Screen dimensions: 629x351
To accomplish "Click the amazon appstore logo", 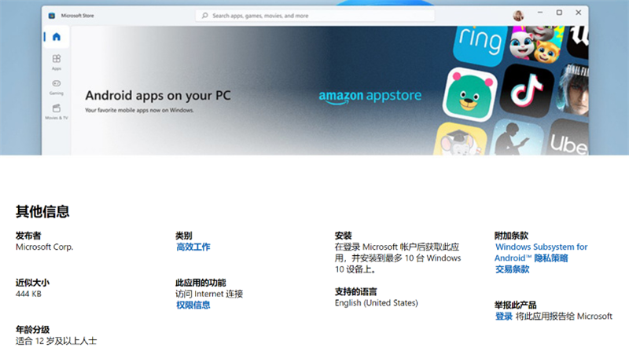I will tap(370, 96).
